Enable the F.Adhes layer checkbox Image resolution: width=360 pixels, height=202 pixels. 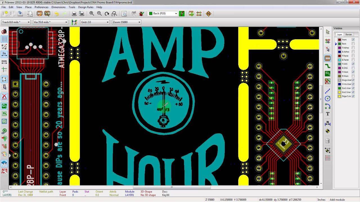click(x=353, y=48)
